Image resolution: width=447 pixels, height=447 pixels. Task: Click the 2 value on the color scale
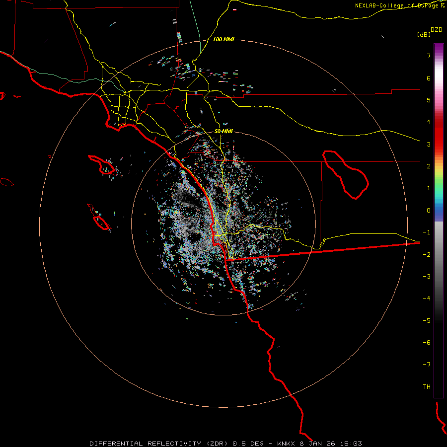pos(429,166)
